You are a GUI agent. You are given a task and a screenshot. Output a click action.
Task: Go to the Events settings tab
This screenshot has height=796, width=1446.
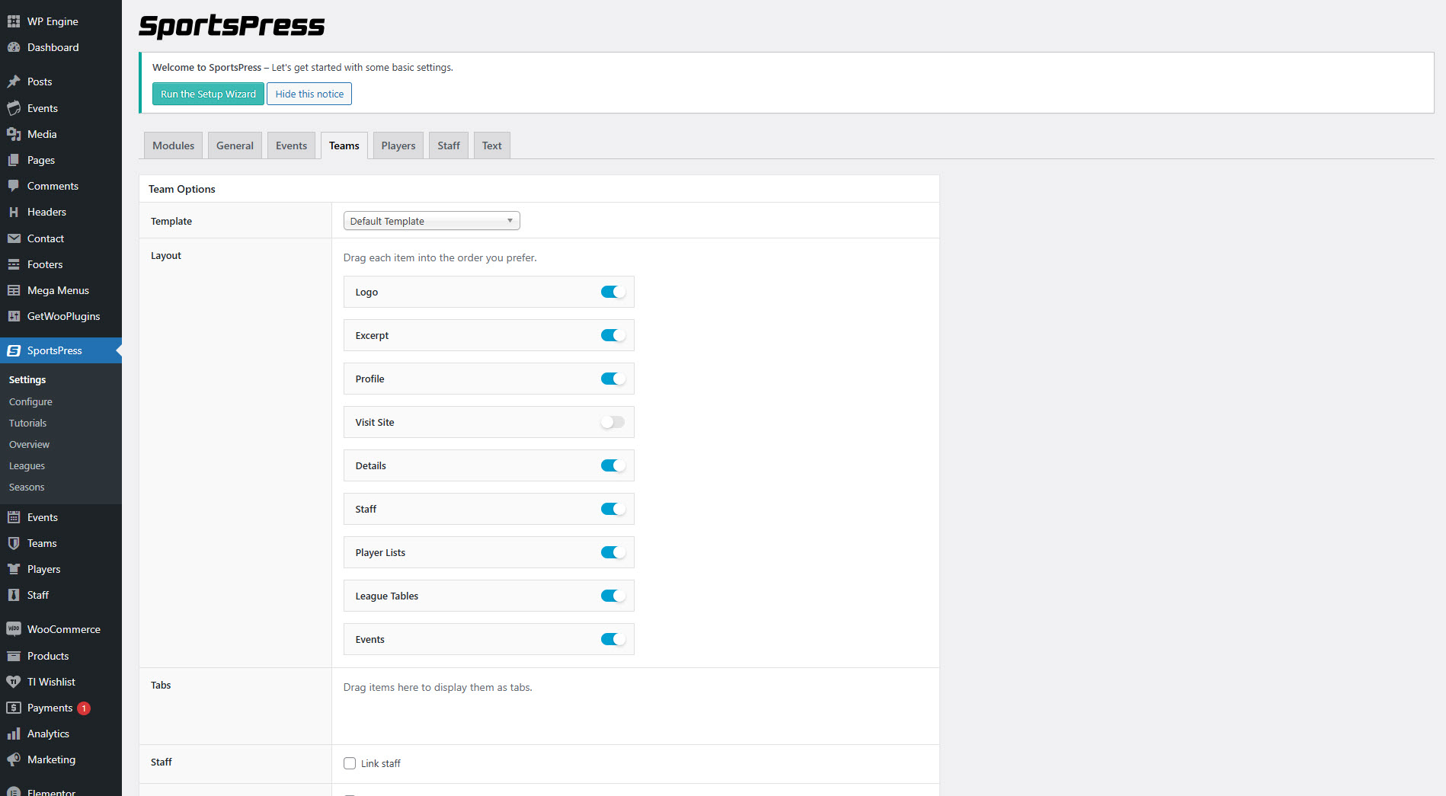291,145
